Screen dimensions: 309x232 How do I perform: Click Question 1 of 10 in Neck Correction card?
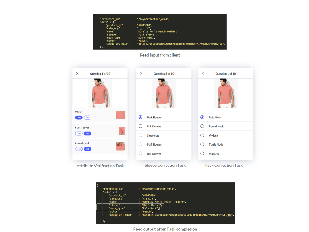226,74
